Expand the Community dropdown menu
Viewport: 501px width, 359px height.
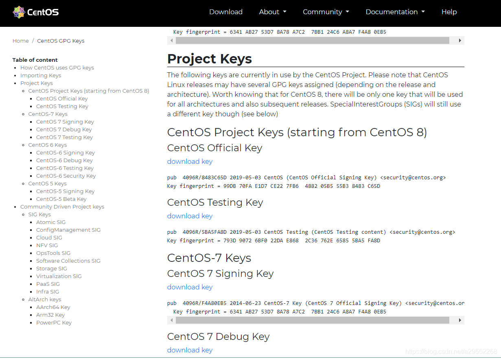tap(326, 12)
